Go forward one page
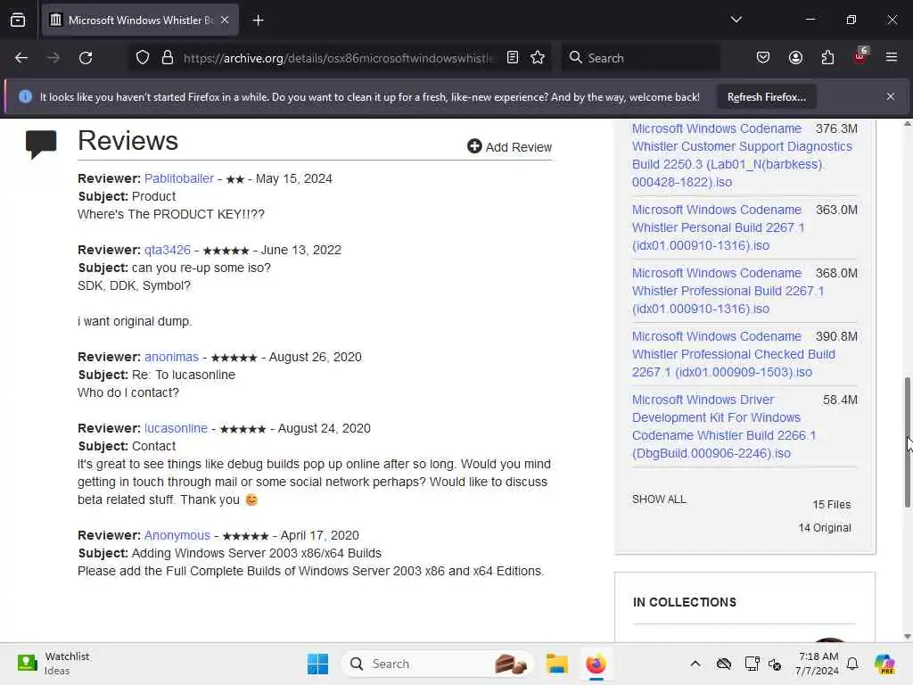The image size is (913, 685). (53, 58)
